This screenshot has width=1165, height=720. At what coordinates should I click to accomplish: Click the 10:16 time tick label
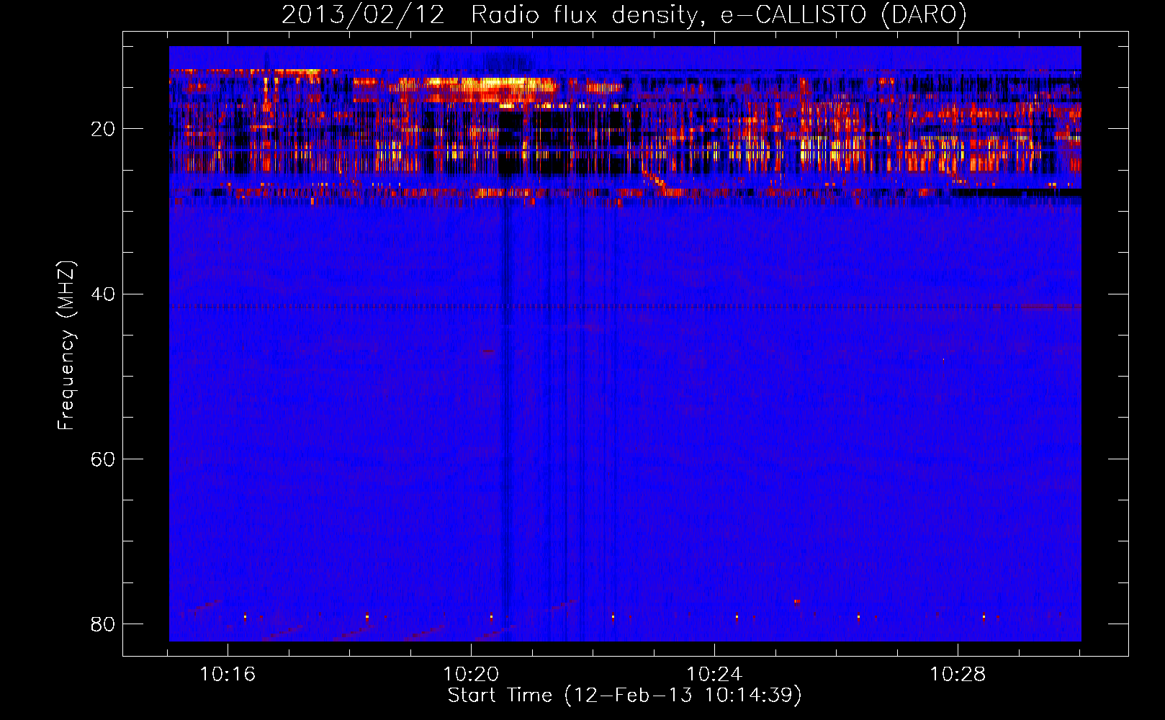tap(228, 675)
